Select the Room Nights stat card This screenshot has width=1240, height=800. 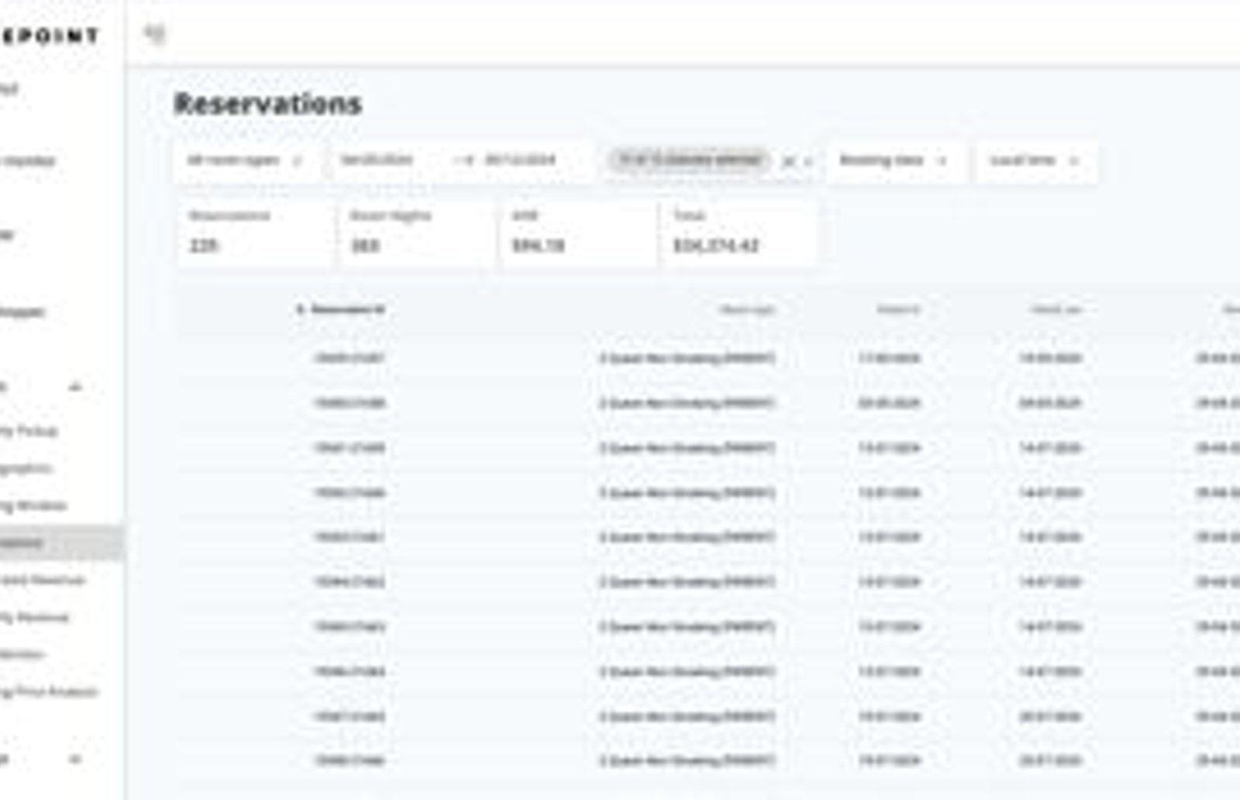pos(417,233)
